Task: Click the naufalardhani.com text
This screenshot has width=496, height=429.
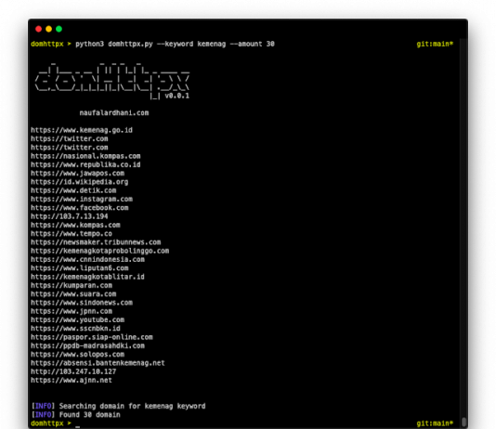Action: [x=114, y=113]
